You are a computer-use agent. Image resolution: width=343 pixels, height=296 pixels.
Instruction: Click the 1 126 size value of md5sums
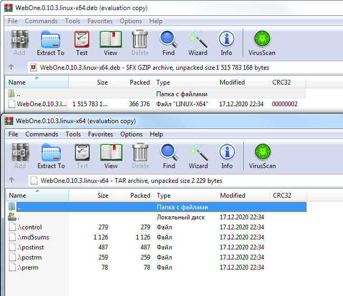pos(101,237)
